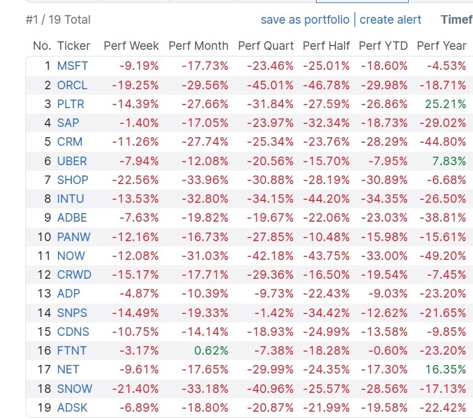Open the MSFT ticker link
Screen dimensions: 473x419
tap(72, 66)
